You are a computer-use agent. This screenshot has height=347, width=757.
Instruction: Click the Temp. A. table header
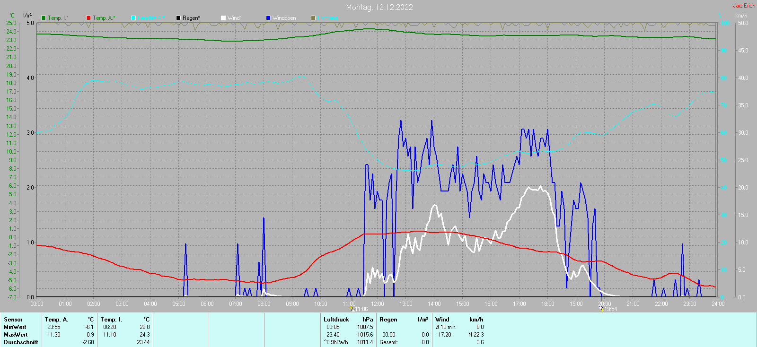[57, 320]
